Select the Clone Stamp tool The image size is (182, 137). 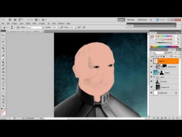[3, 62]
